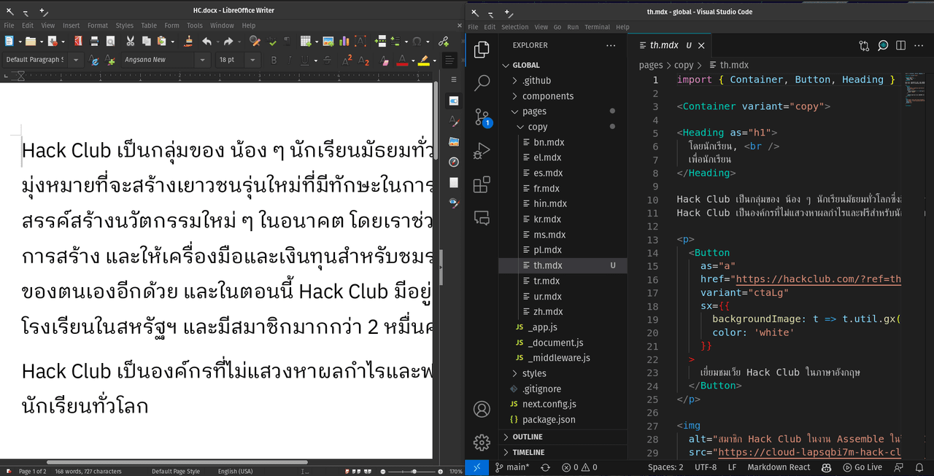
Task: Click the Clone Formatting paintbrush icon
Action: [x=189, y=42]
